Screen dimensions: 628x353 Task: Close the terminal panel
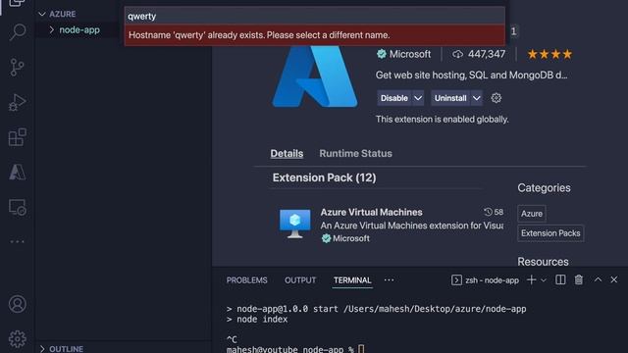pyautogui.click(x=614, y=279)
